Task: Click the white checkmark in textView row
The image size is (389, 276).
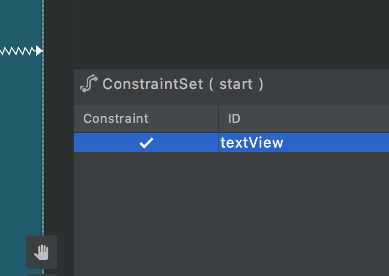Action: click(146, 143)
